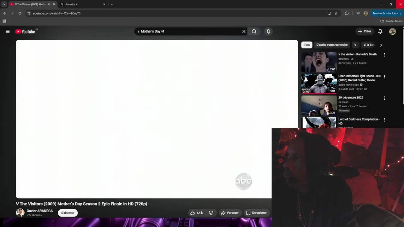Viewport: 404px width, 227px height.
Task: Switch to the Accueil / X tab
Action: click(82, 4)
